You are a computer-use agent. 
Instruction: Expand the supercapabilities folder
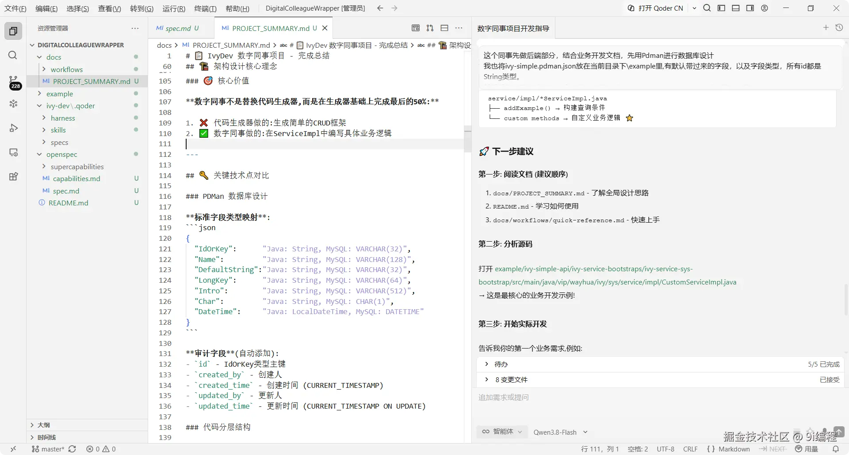77,167
